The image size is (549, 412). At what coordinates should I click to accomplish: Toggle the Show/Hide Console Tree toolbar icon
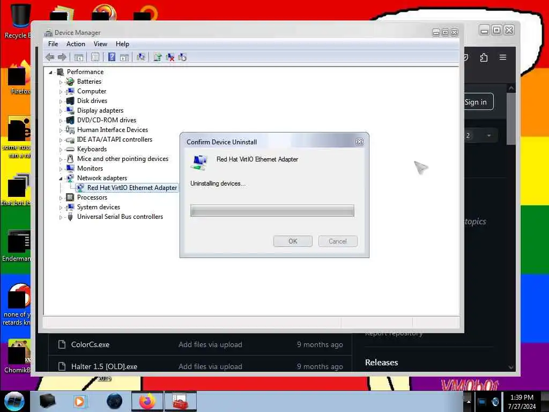tap(78, 57)
